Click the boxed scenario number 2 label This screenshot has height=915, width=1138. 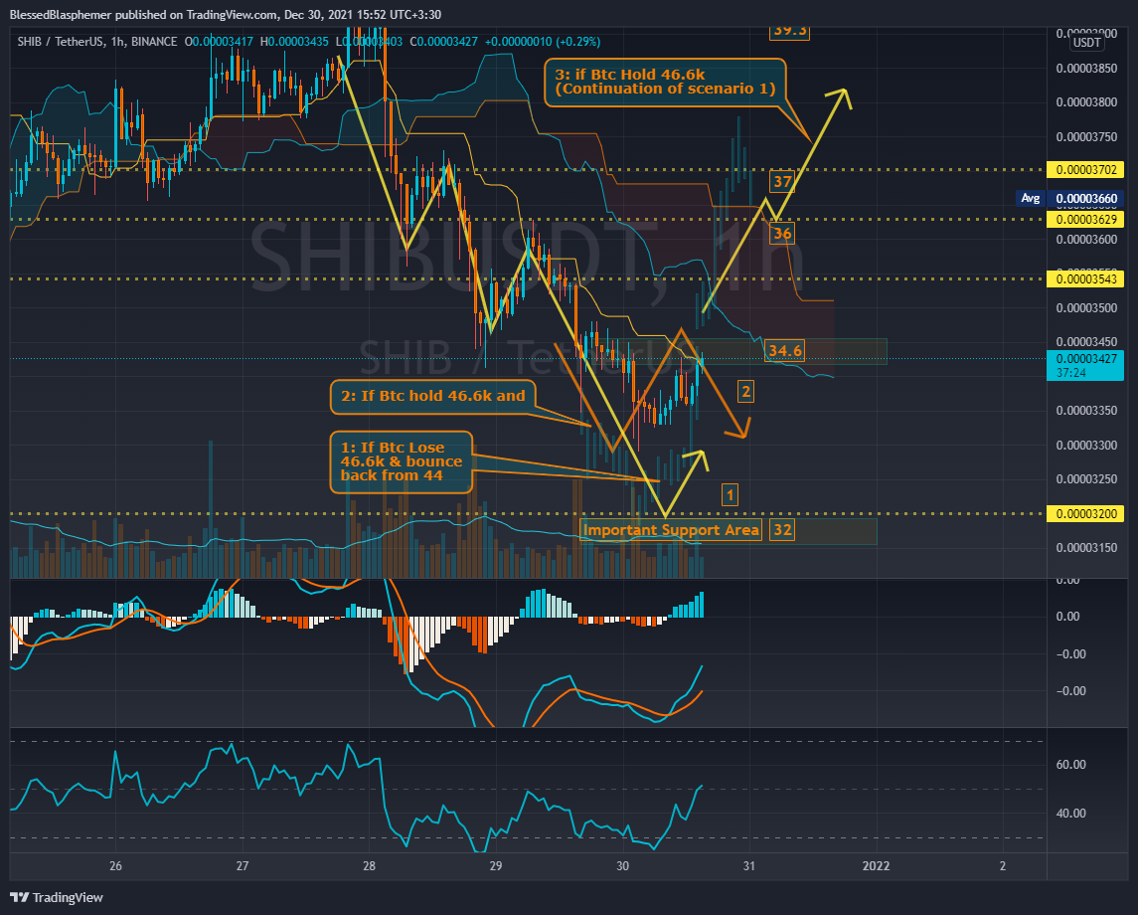coord(745,392)
